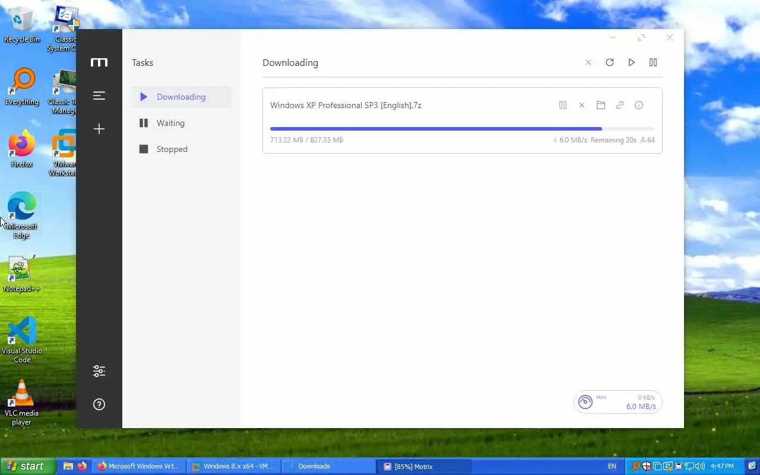The height and width of the screenshot is (475, 760).
Task: Pause the Windows XP Professional download
Action: click(x=563, y=105)
